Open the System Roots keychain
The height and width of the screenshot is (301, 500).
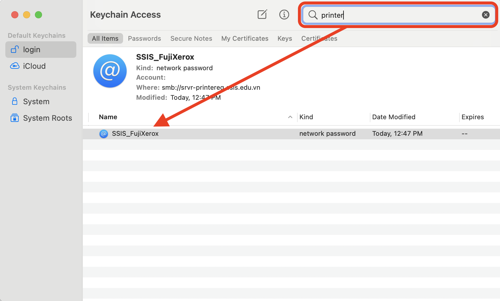(x=47, y=118)
